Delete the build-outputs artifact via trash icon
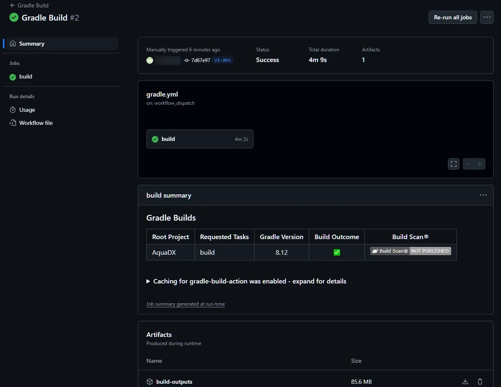 (480, 382)
